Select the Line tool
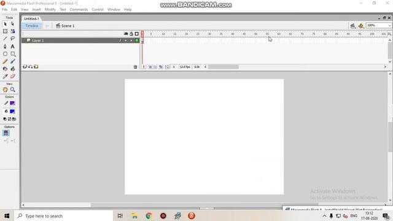Screen dimensions: 393x221 point(5,39)
